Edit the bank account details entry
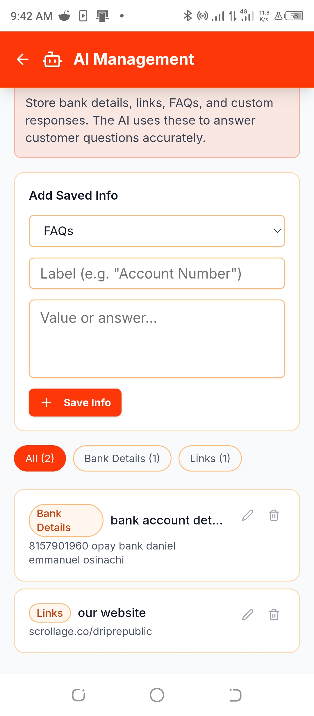The height and width of the screenshot is (716, 314). point(248,515)
